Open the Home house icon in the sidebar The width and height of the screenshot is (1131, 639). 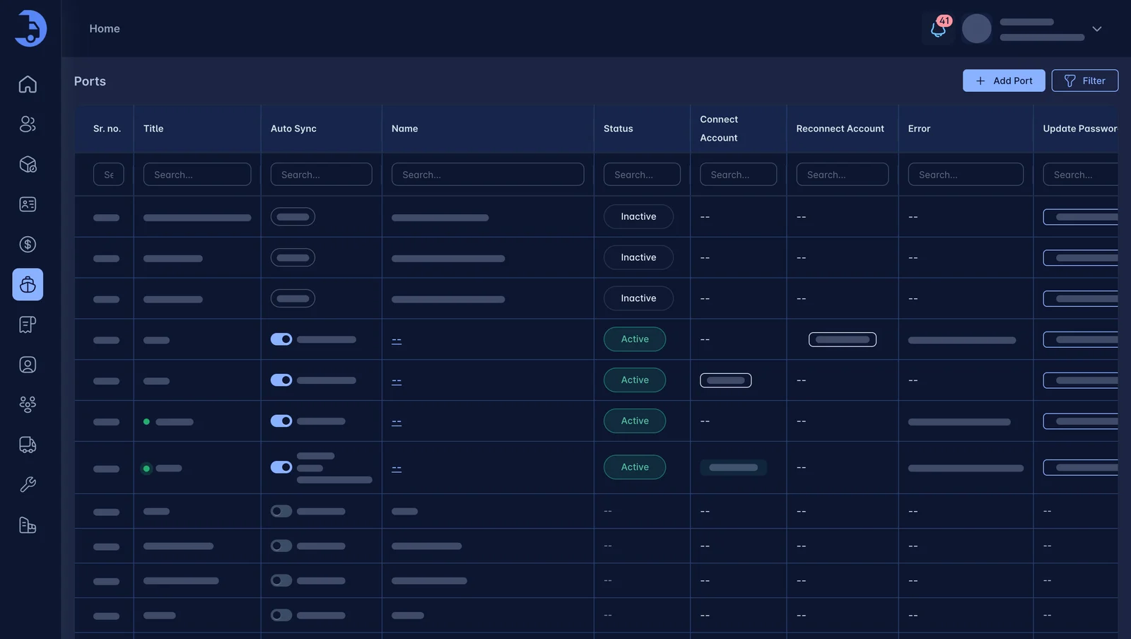click(x=28, y=84)
